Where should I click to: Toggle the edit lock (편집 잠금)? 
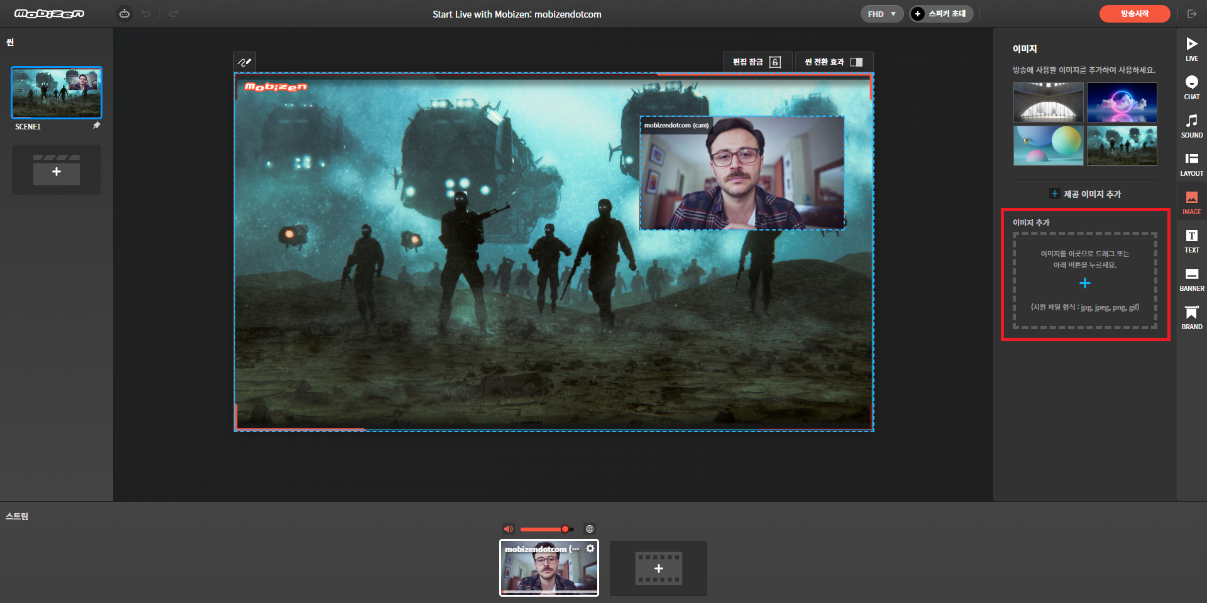(x=757, y=62)
